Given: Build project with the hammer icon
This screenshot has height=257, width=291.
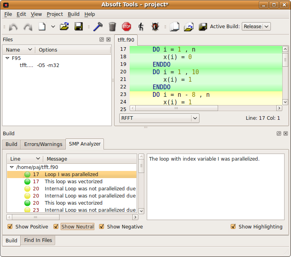Looking at the screenshot, I should 98,27.
